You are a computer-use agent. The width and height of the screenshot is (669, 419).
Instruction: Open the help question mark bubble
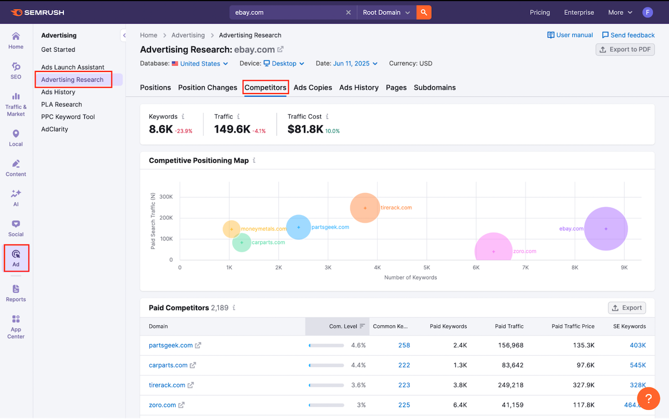tap(648, 399)
